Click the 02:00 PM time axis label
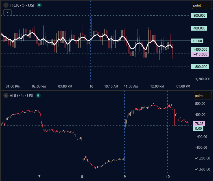 pyautogui.click(x=39, y=86)
